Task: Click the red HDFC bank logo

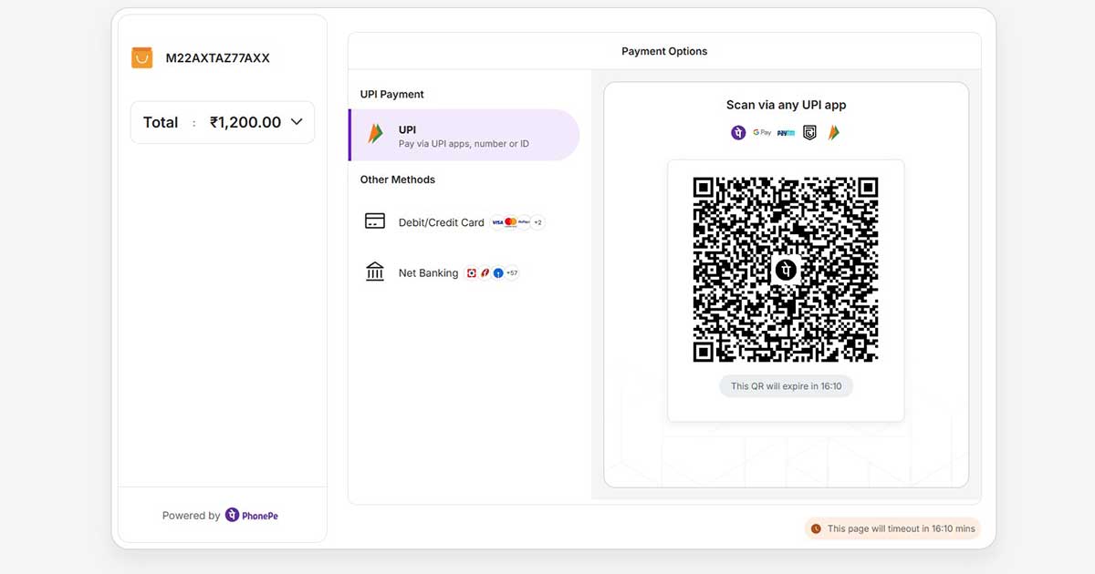Action: point(472,273)
